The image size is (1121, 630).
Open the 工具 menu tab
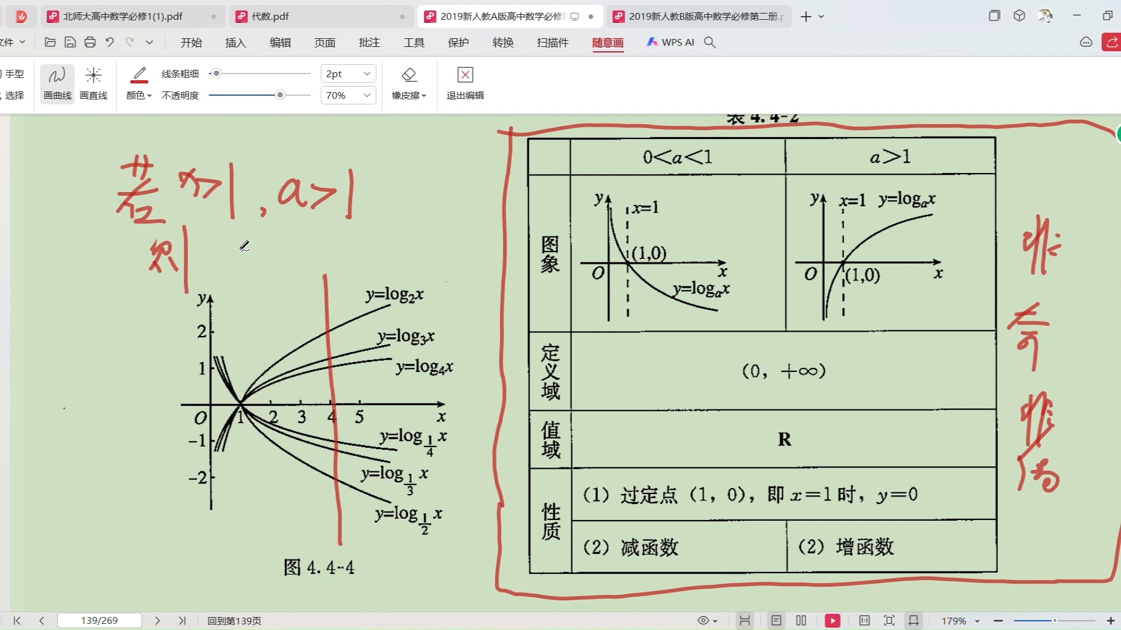pyautogui.click(x=414, y=42)
